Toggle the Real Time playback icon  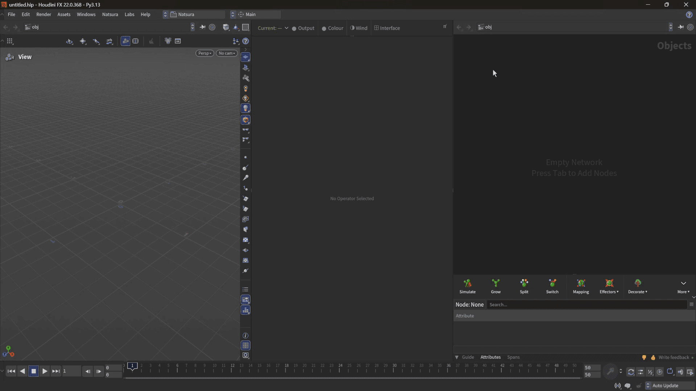(660, 372)
